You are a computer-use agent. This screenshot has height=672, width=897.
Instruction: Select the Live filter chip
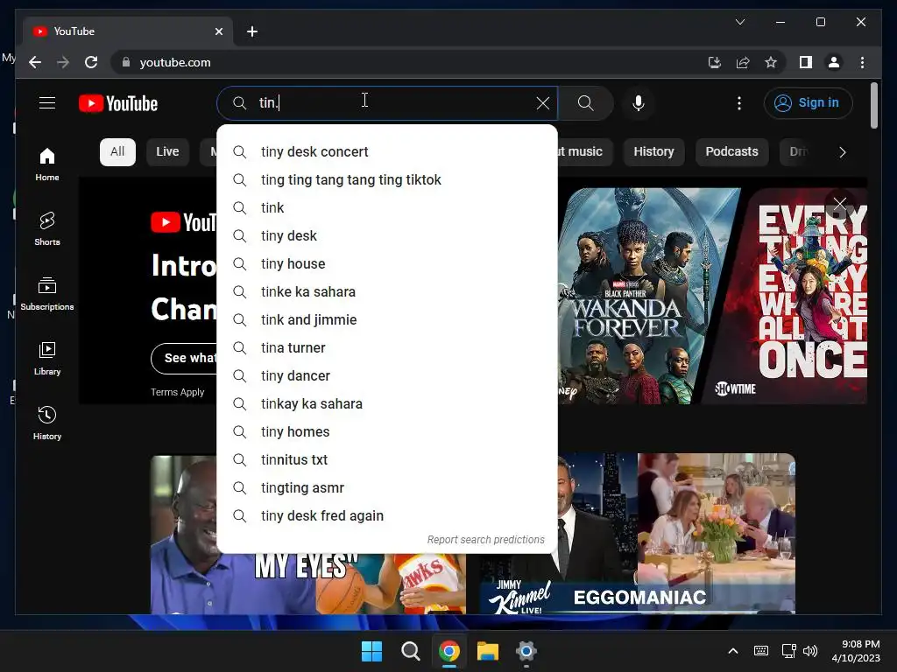(x=167, y=151)
